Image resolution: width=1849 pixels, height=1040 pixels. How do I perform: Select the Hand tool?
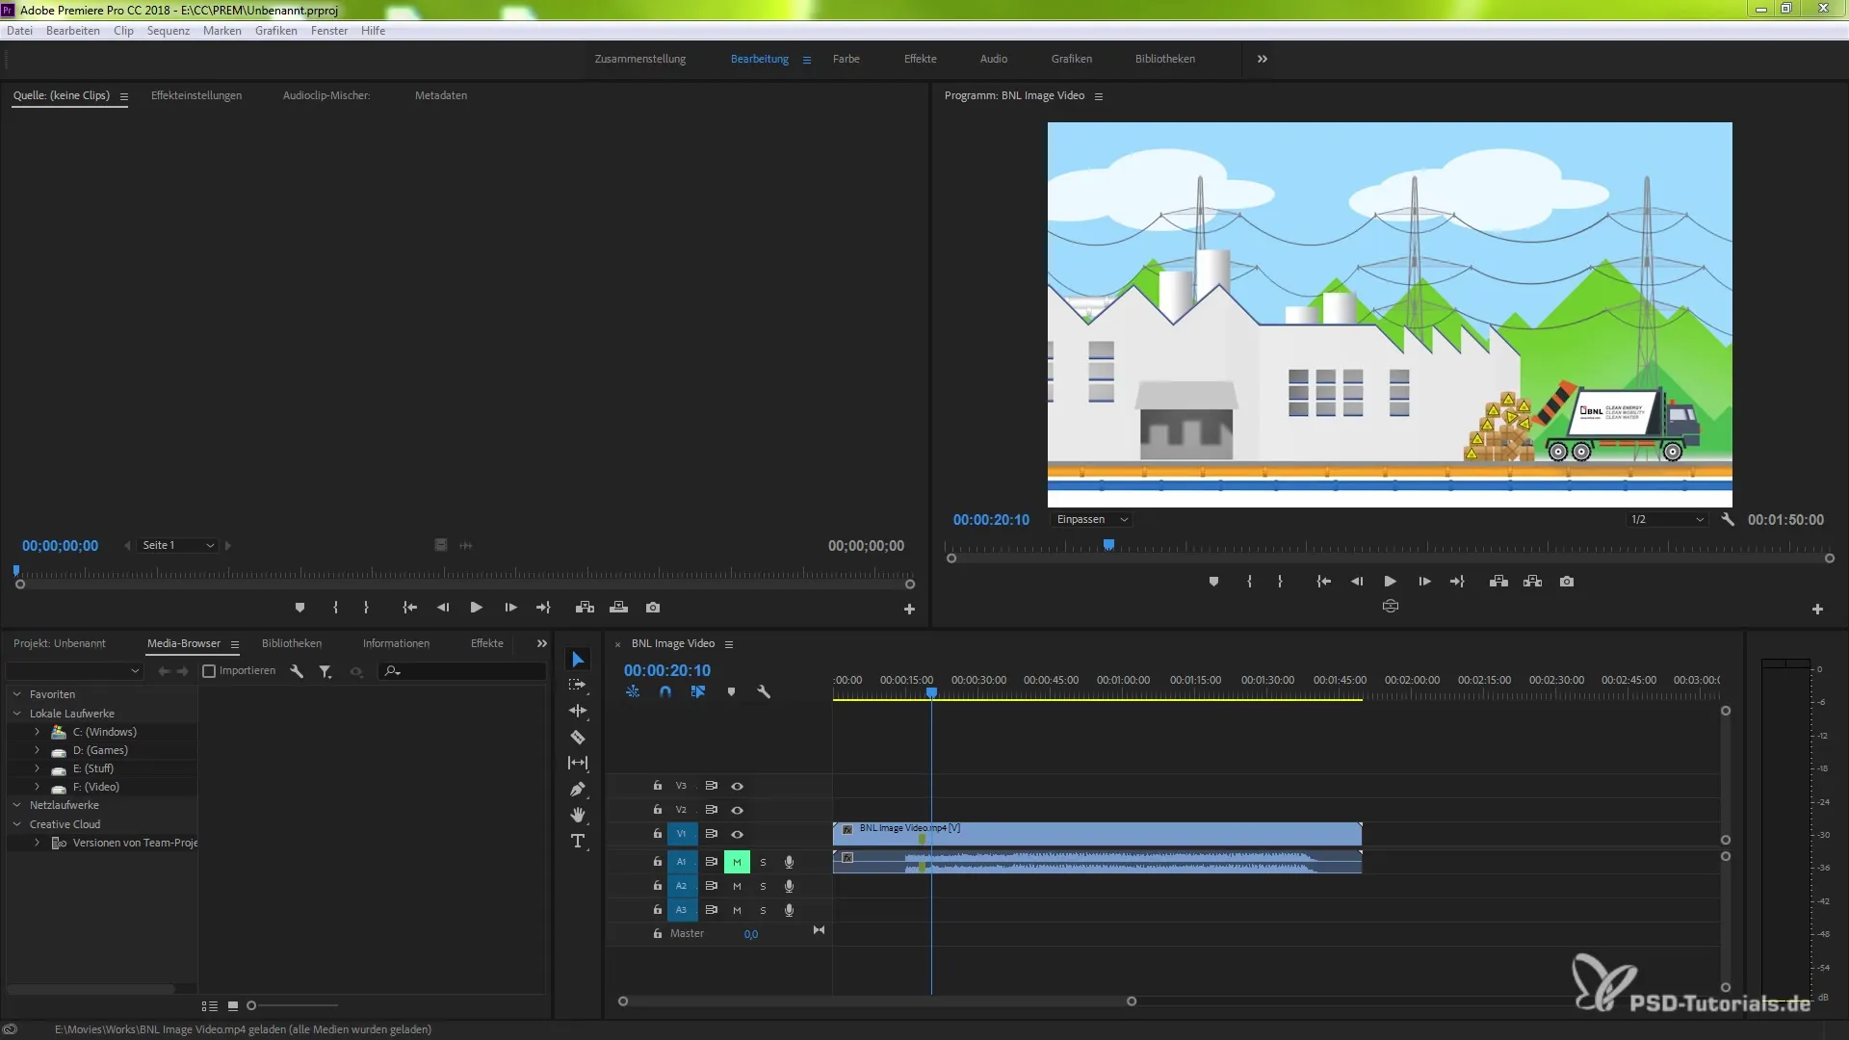[x=578, y=815]
